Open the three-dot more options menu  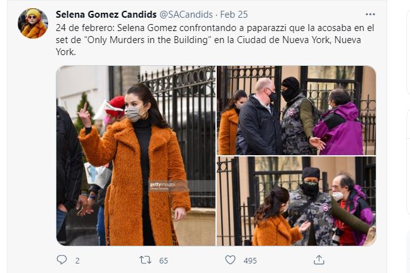(370, 15)
